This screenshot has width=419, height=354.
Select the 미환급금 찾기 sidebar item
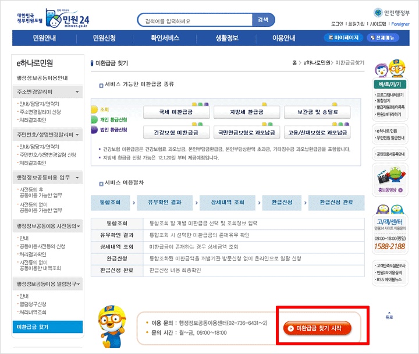(48, 327)
